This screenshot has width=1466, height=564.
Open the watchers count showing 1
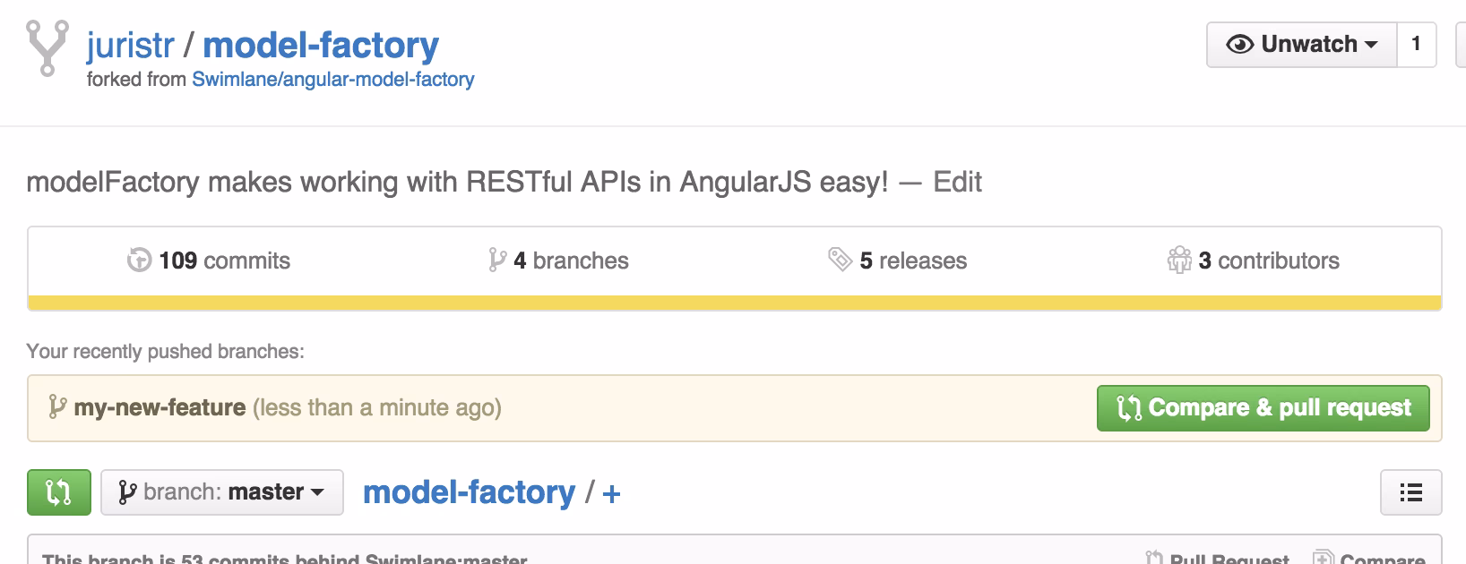tap(1416, 45)
